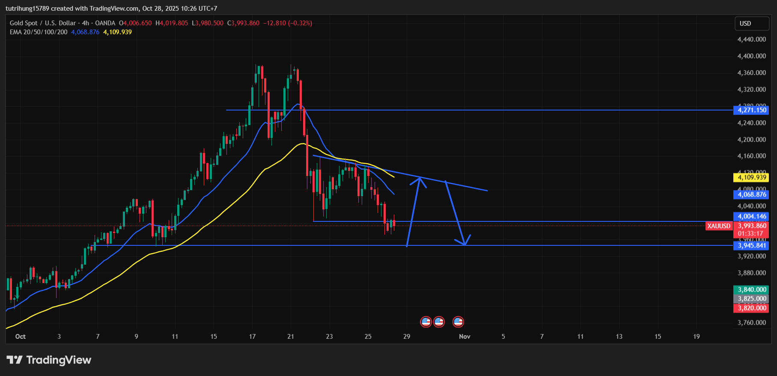Click the Gold Spot / U.S. Dollar symbol title
This screenshot has height=376, width=777.
[43, 23]
